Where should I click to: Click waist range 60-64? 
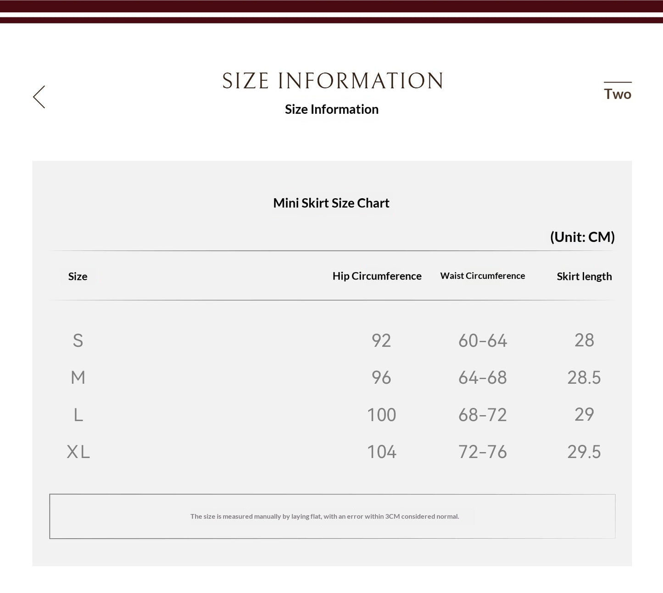[x=483, y=341]
